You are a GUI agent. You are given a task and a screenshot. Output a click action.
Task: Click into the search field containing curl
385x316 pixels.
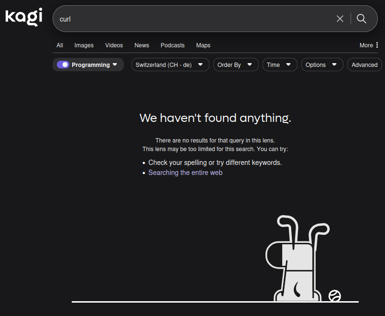point(191,19)
